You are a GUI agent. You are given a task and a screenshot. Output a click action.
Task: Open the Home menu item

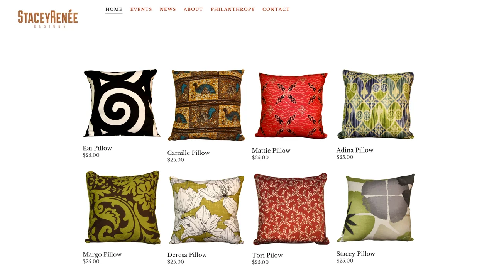click(114, 9)
